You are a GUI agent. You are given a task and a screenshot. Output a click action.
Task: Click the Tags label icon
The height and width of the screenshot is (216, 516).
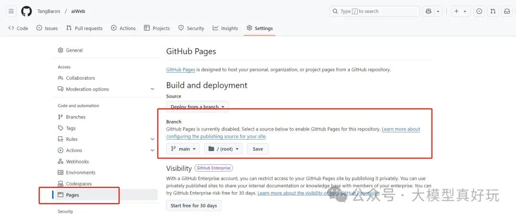(61, 128)
